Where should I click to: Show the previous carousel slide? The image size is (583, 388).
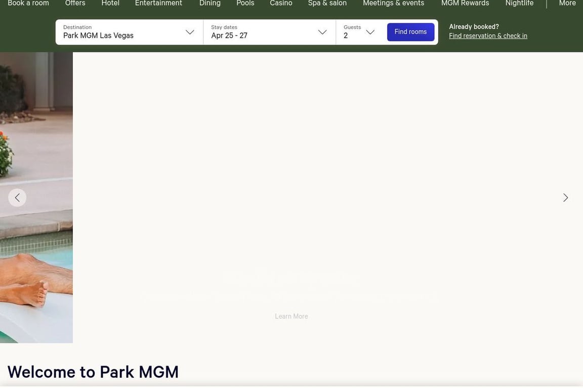click(17, 198)
